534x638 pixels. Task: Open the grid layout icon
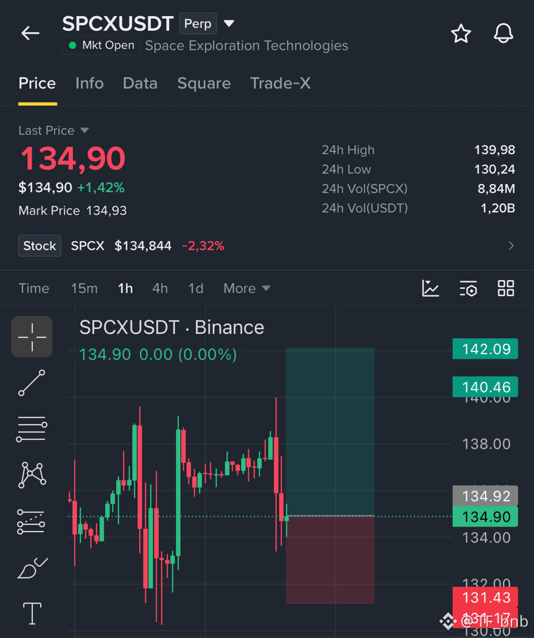(506, 288)
